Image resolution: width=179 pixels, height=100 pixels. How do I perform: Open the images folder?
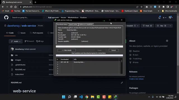(18, 60)
